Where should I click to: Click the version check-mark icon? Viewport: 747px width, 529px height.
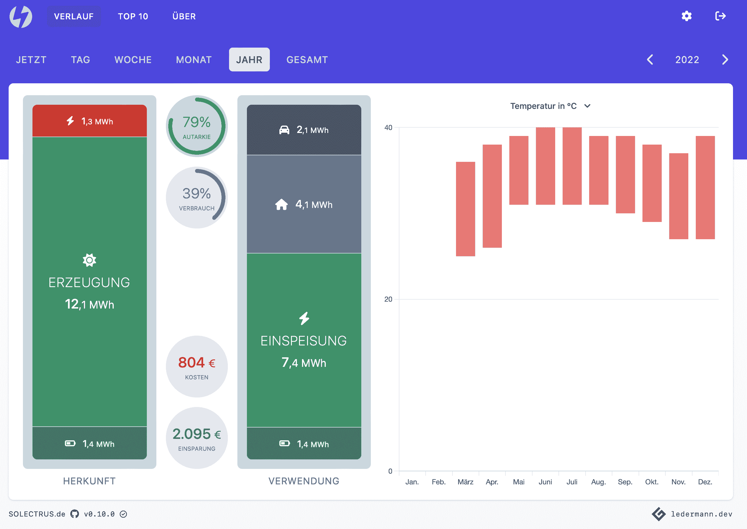(x=123, y=514)
